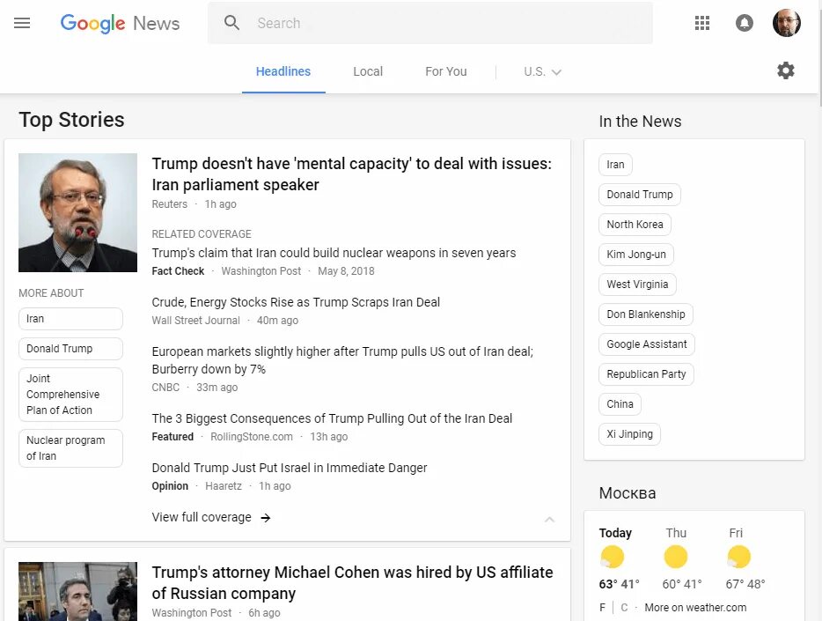
Task: Open Israel in Immediate Danger opinion
Action: 290,468
